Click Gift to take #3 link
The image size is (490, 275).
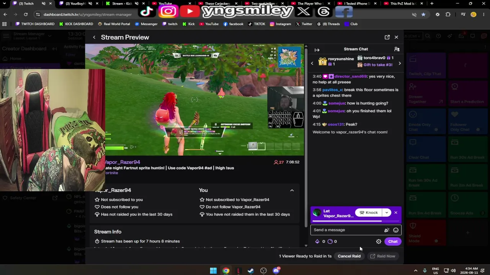pos(378,65)
